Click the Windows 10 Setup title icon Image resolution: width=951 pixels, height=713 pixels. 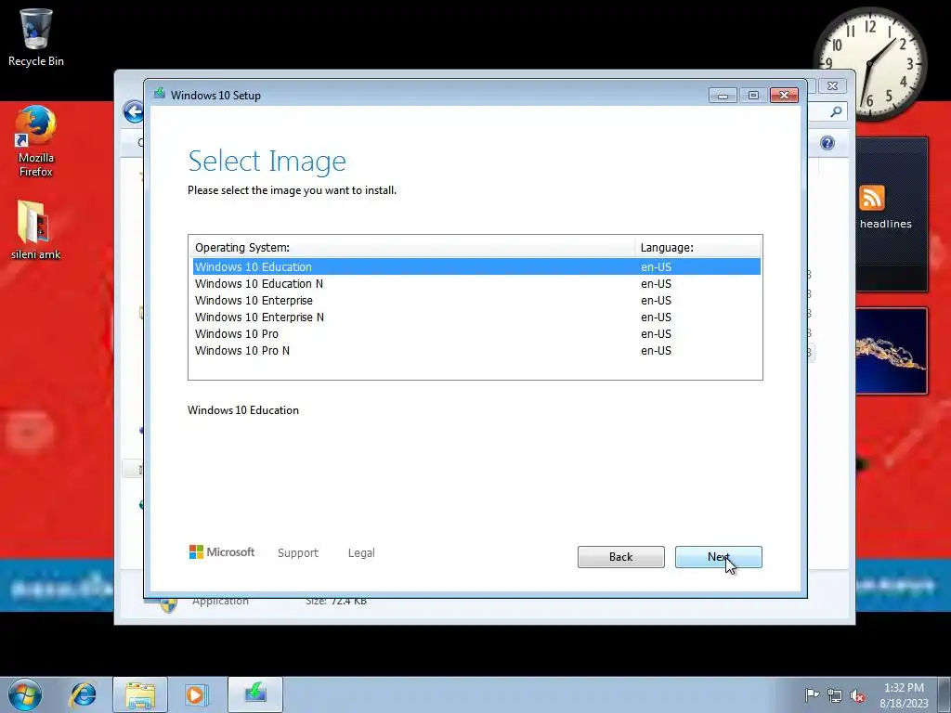(160, 94)
